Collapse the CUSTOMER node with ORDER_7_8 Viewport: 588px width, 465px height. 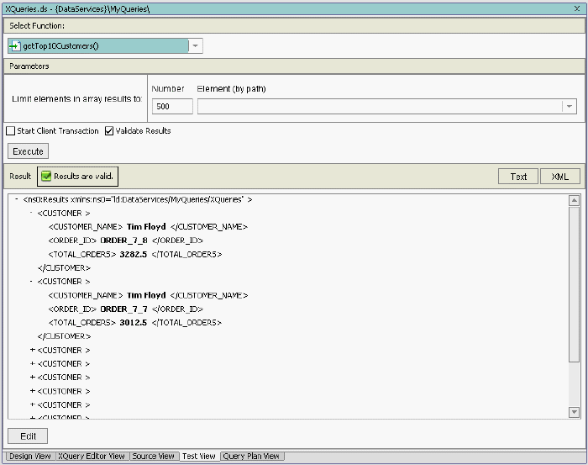(31, 213)
